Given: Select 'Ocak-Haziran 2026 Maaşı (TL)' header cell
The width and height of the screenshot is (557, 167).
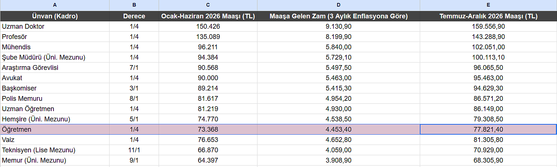Looking at the screenshot, I should pyautogui.click(x=208, y=16).
